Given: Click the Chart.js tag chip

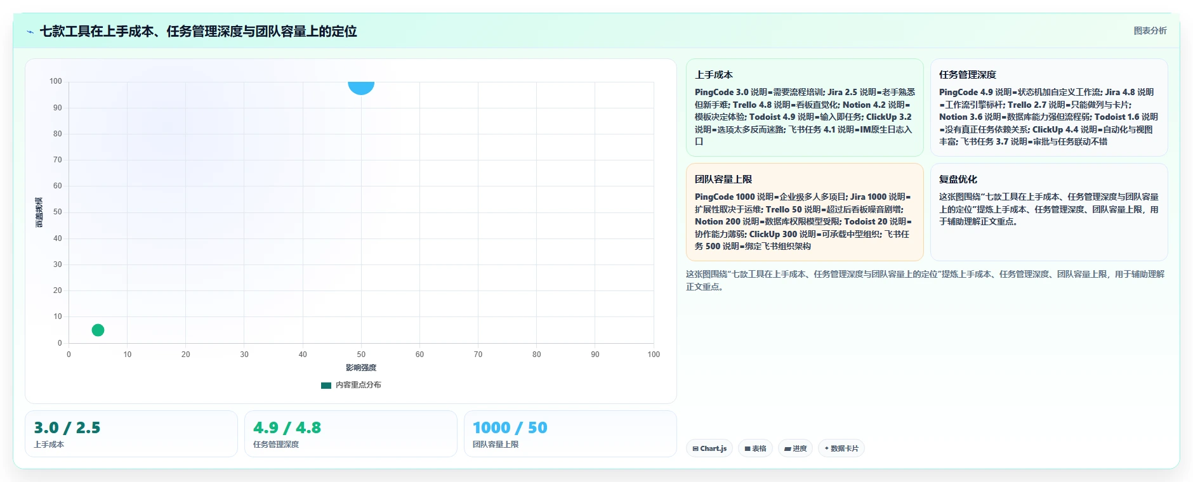Looking at the screenshot, I should tap(709, 448).
